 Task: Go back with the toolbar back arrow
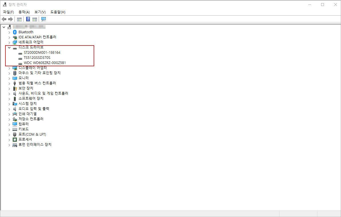pyautogui.click(x=4, y=19)
